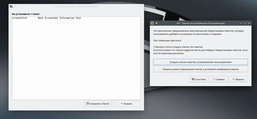Maximize the MX dialog window
The width and height of the screenshot is (257, 119).
(245, 23)
